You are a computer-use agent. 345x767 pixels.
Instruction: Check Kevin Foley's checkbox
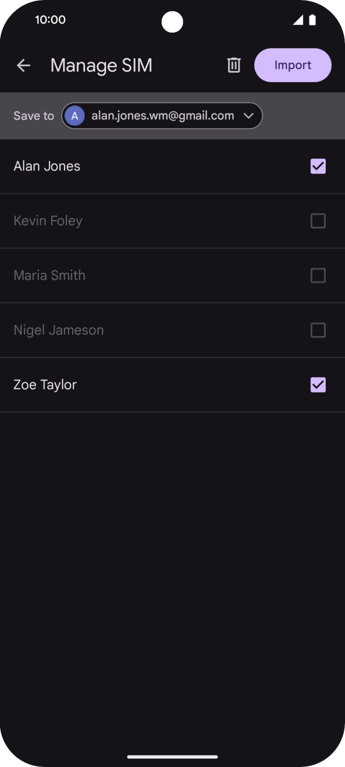318,221
